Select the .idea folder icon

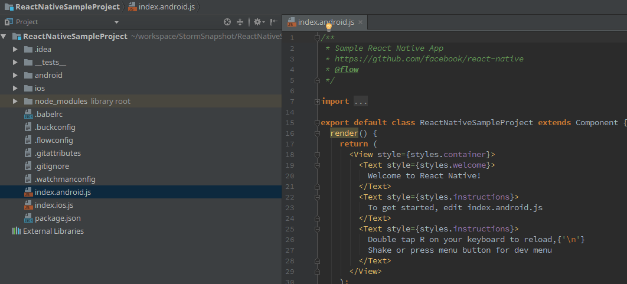tap(28, 50)
